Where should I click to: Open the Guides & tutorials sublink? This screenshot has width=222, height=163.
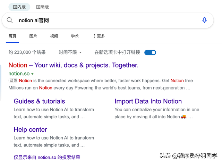pos(39,101)
